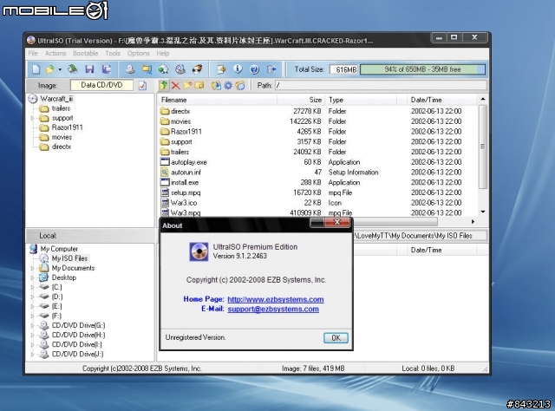This screenshot has height=411, width=555.
Task: Click the Extract files icon
Action: tap(216, 85)
